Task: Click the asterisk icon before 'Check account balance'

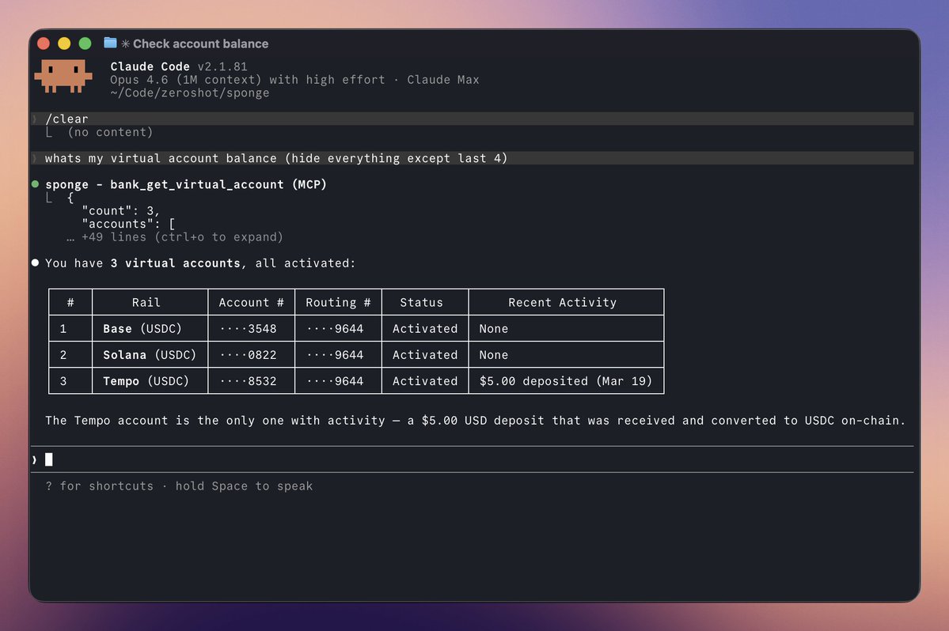Action: 125,44
